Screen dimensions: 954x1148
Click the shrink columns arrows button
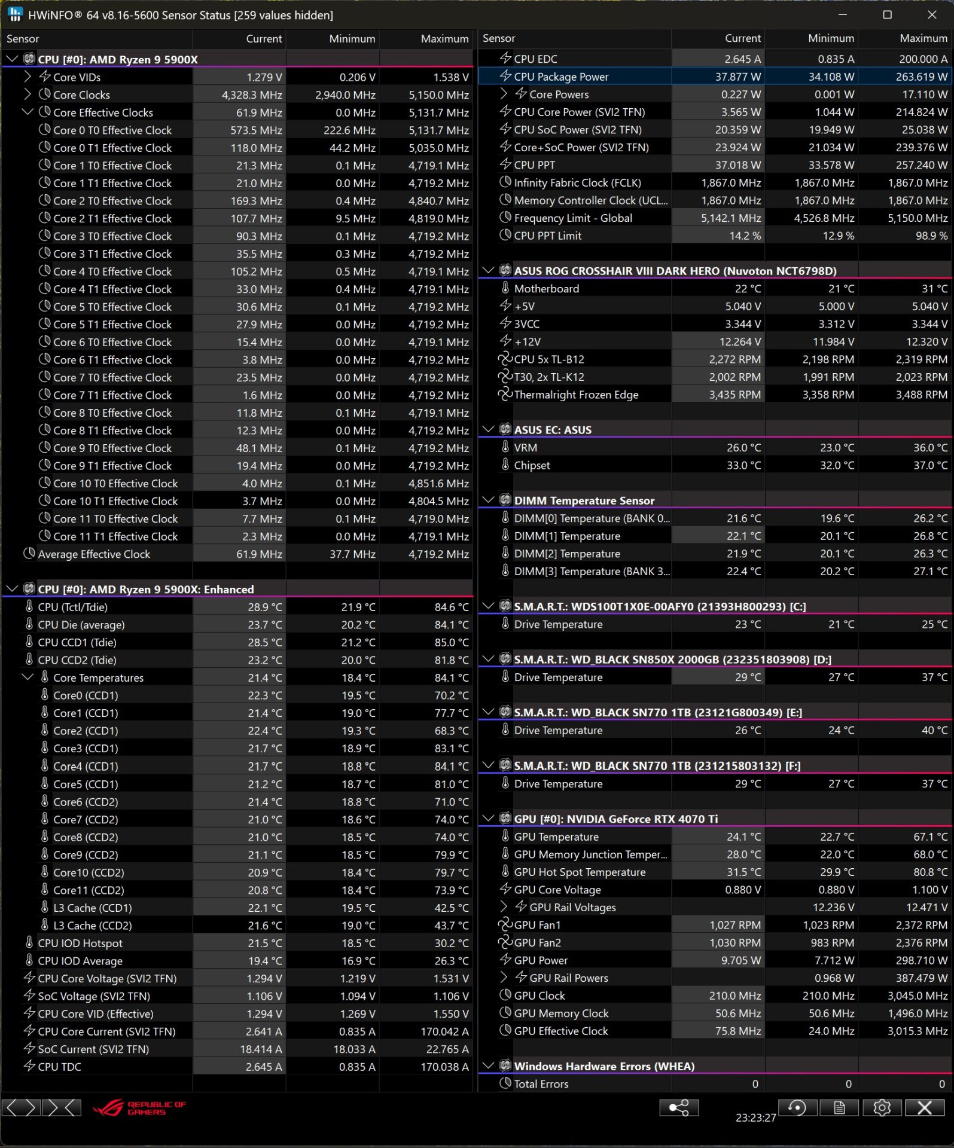(x=62, y=1108)
